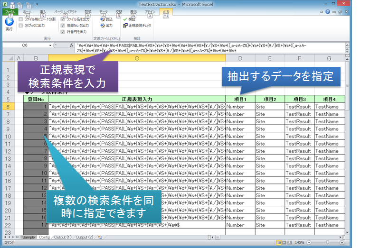Image resolution: width=389 pixels, height=248 pixels.
Task: Click inside the formula bar text
Action: point(210,48)
